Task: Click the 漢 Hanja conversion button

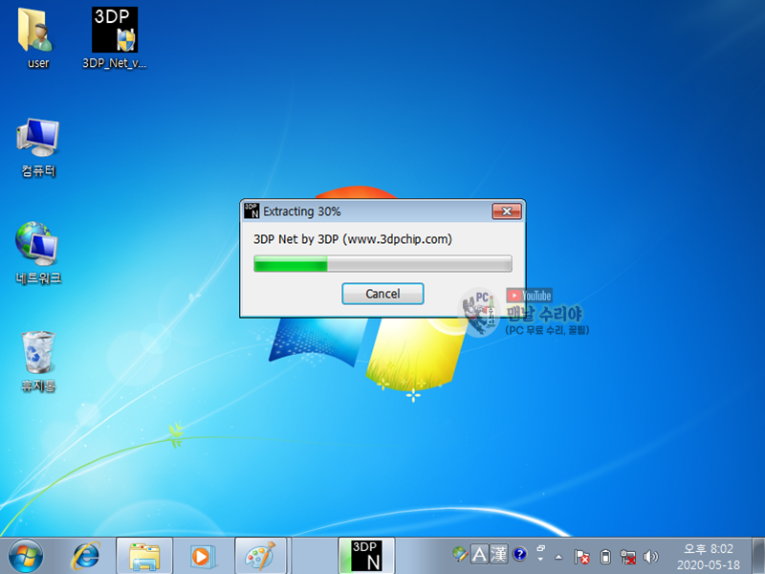Action: coord(498,554)
